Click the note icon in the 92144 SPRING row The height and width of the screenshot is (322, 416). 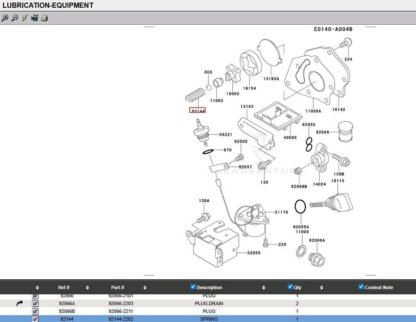coord(35,319)
